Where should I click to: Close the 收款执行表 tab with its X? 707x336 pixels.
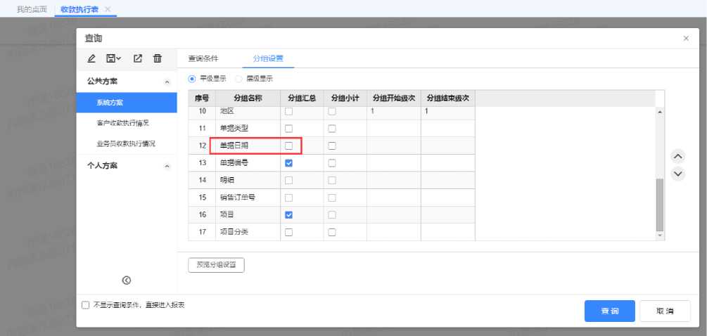[x=108, y=9]
